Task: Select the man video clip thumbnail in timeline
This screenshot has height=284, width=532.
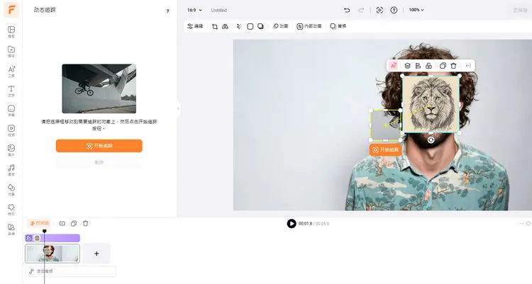Action: pyautogui.click(x=52, y=253)
